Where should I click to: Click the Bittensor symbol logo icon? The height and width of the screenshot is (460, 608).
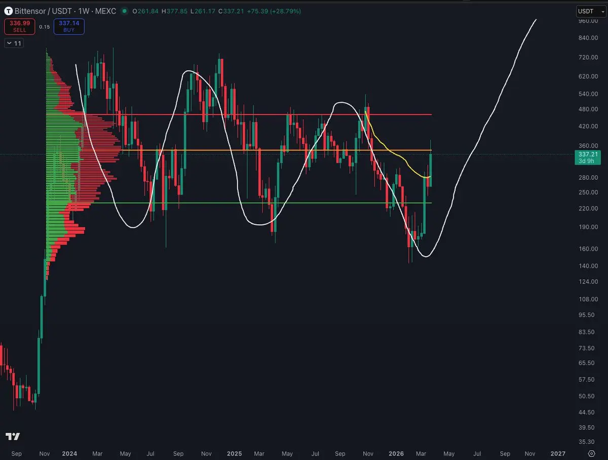point(9,11)
